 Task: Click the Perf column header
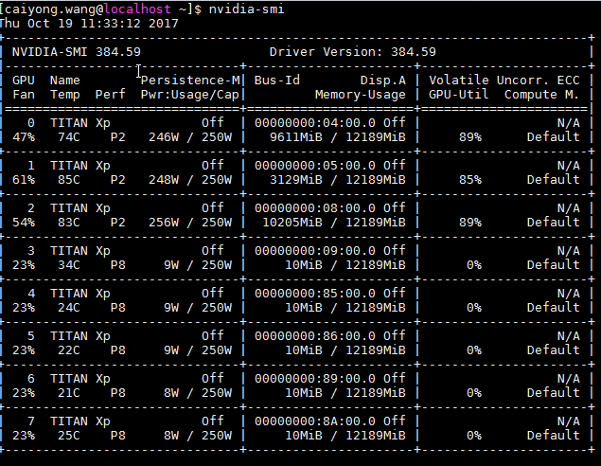[111, 95]
